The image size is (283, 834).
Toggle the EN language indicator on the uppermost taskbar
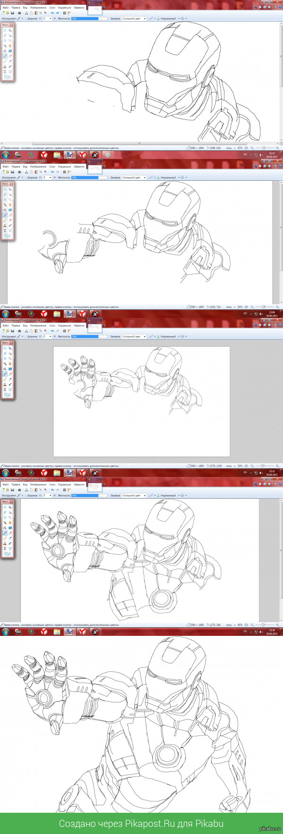pyautogui.click(x=245, y=154)
